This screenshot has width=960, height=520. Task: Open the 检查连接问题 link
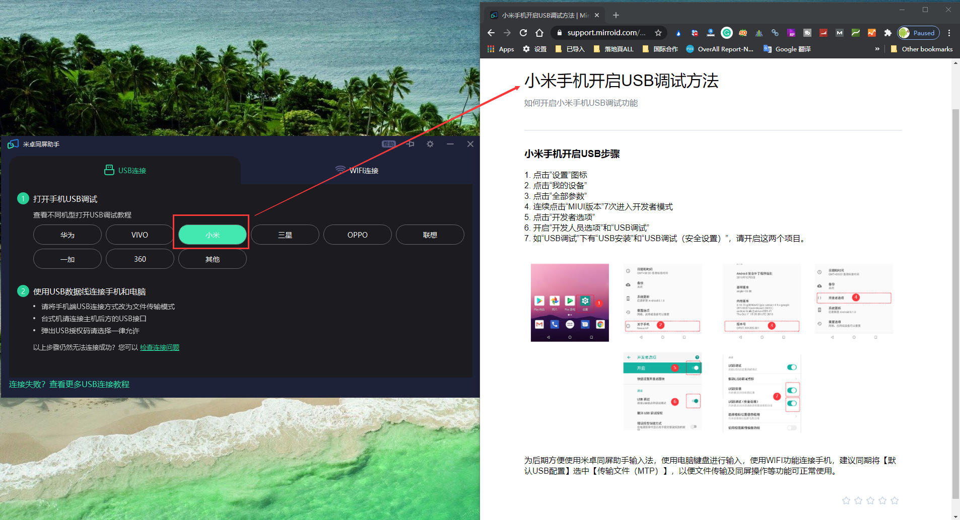160,347
